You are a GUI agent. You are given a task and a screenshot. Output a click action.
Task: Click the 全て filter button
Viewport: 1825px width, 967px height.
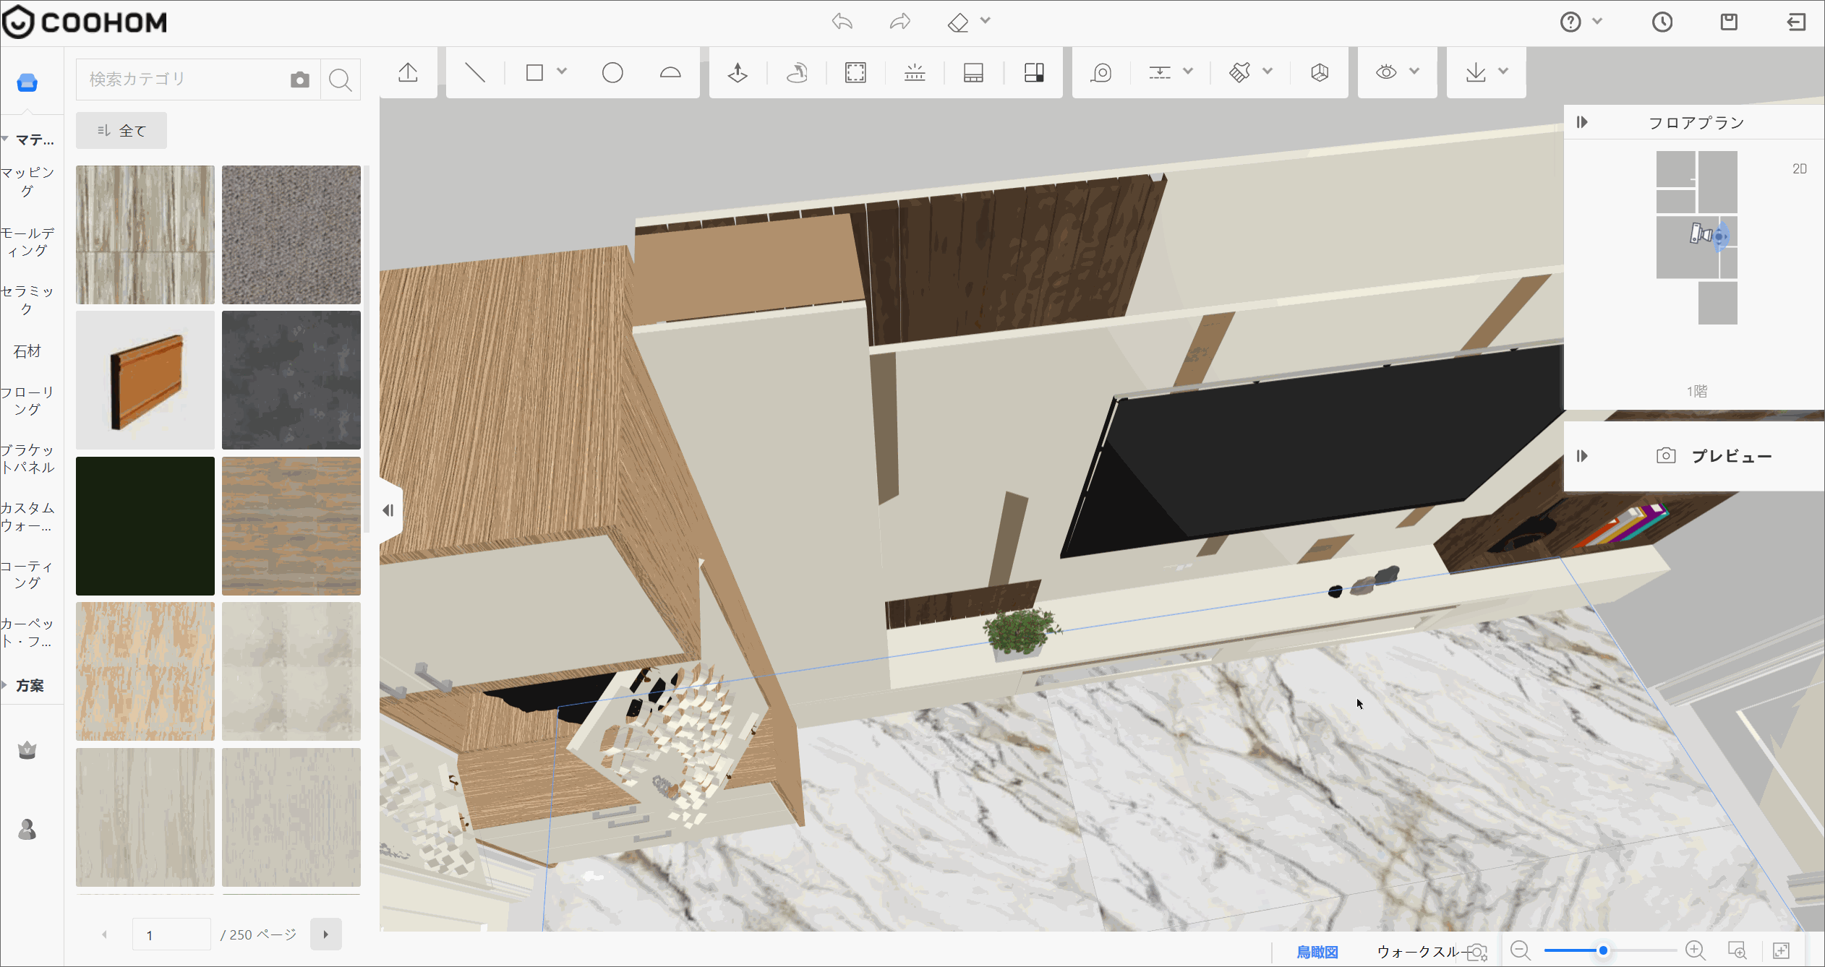(121, 131)
